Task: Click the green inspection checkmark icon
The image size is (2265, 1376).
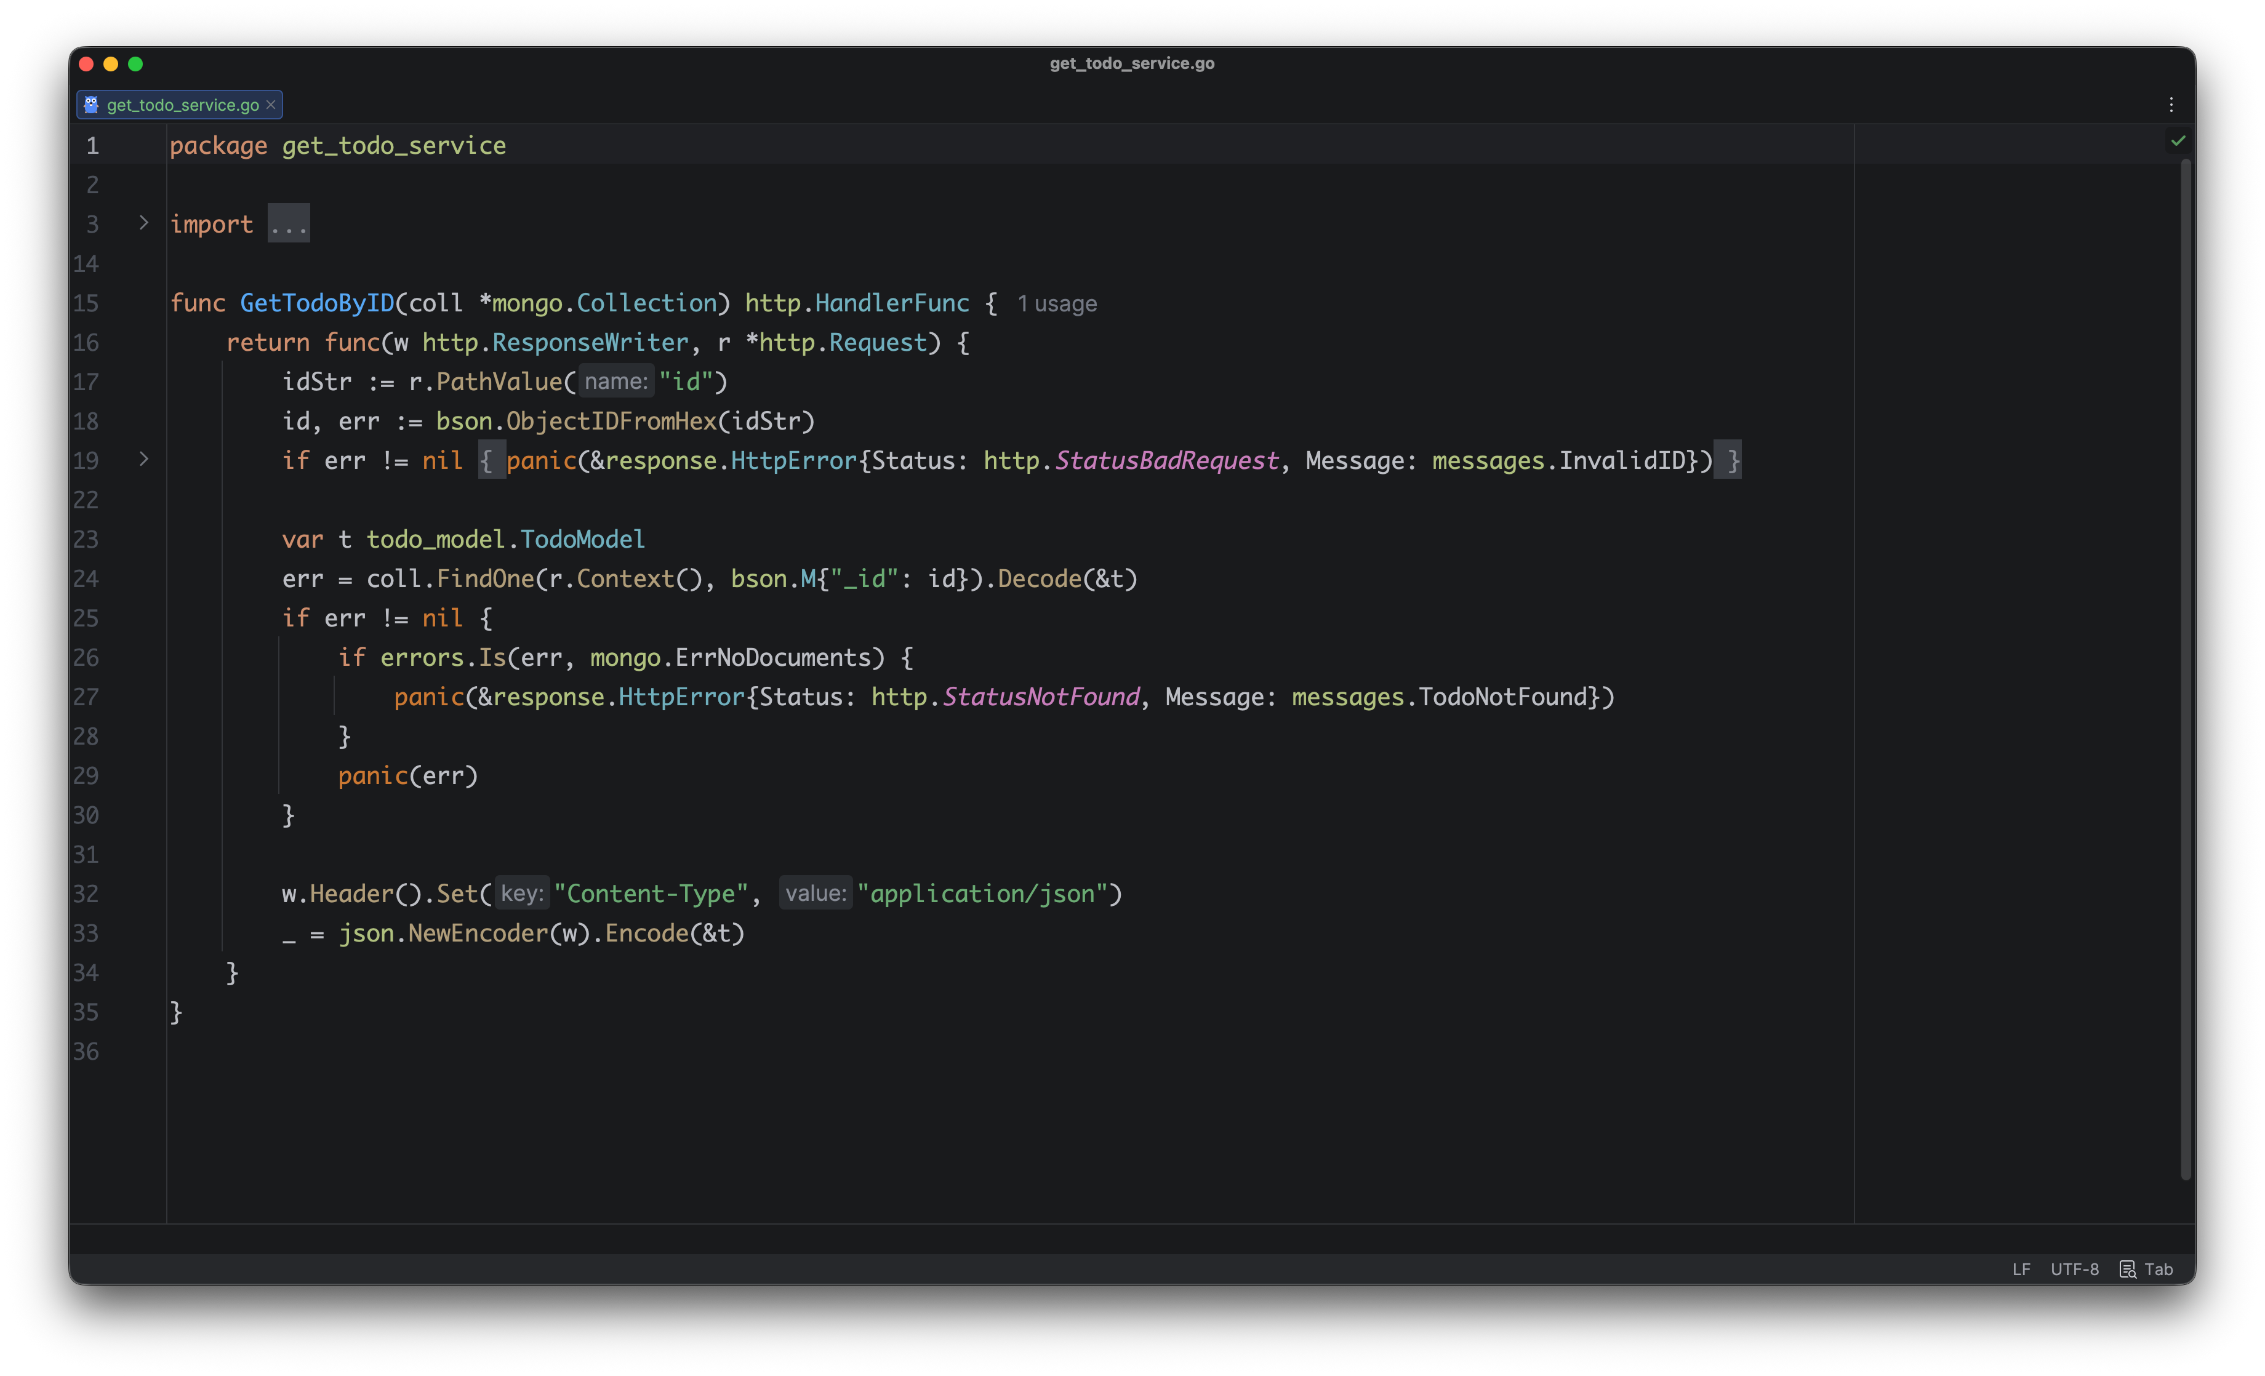Action: click(x=2178, y=141)
